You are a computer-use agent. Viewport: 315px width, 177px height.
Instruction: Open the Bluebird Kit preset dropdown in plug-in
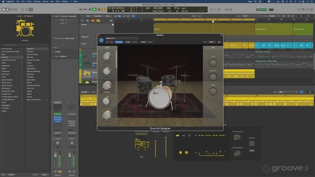coord(122,38)
